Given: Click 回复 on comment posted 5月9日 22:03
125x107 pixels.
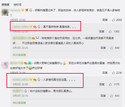Looking at the screenshot, I should coord(105,20).
